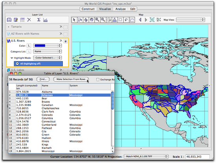Select the profile graph tool

click(132, 20)
